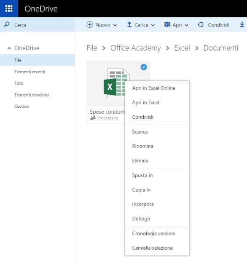The width and height of the screenshot is (247, 264).
Task: Select Condividi in the context menu
Action: pos(157,117)
